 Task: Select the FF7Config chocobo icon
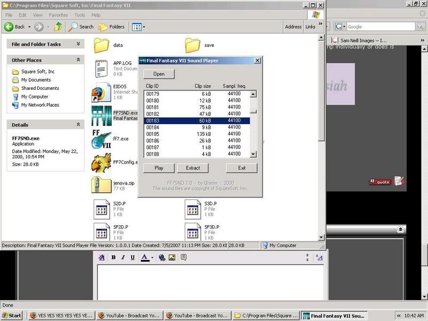point(101,163)
